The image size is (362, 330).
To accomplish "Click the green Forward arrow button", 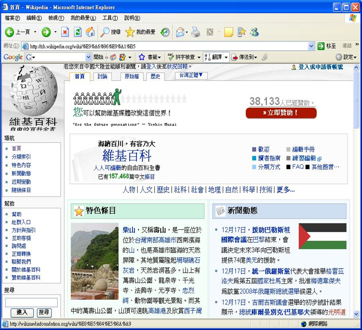I will [x=46, y=32].
